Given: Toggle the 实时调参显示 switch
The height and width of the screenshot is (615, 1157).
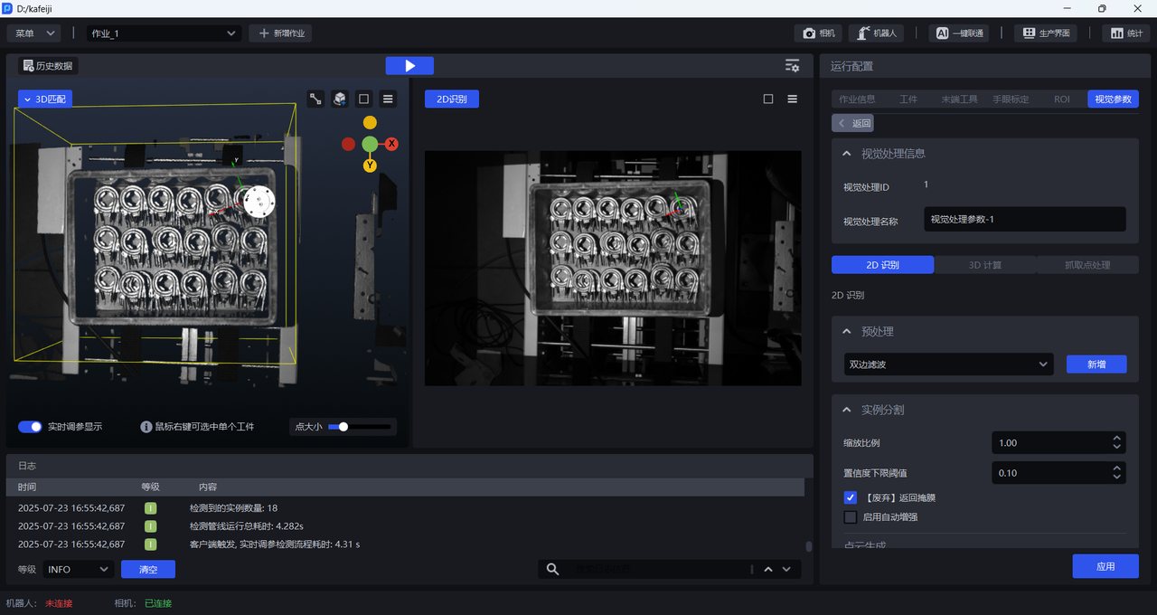Looking at the screenshot, I should (x=30, y=427).
